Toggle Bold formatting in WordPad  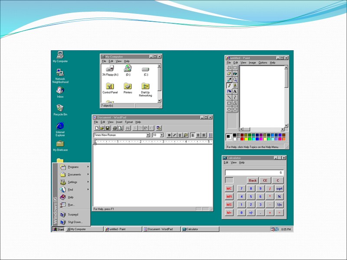point(169,135)
